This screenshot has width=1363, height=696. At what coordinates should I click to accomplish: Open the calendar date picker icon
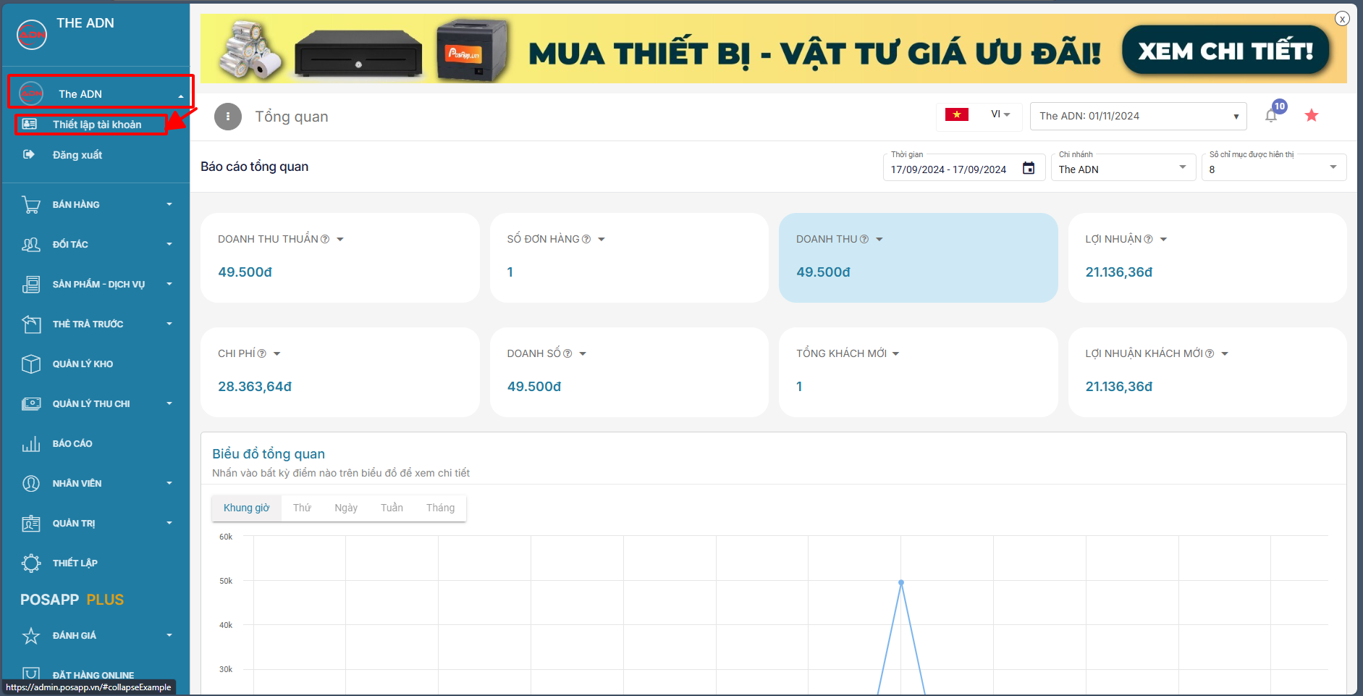point(1029,169)
